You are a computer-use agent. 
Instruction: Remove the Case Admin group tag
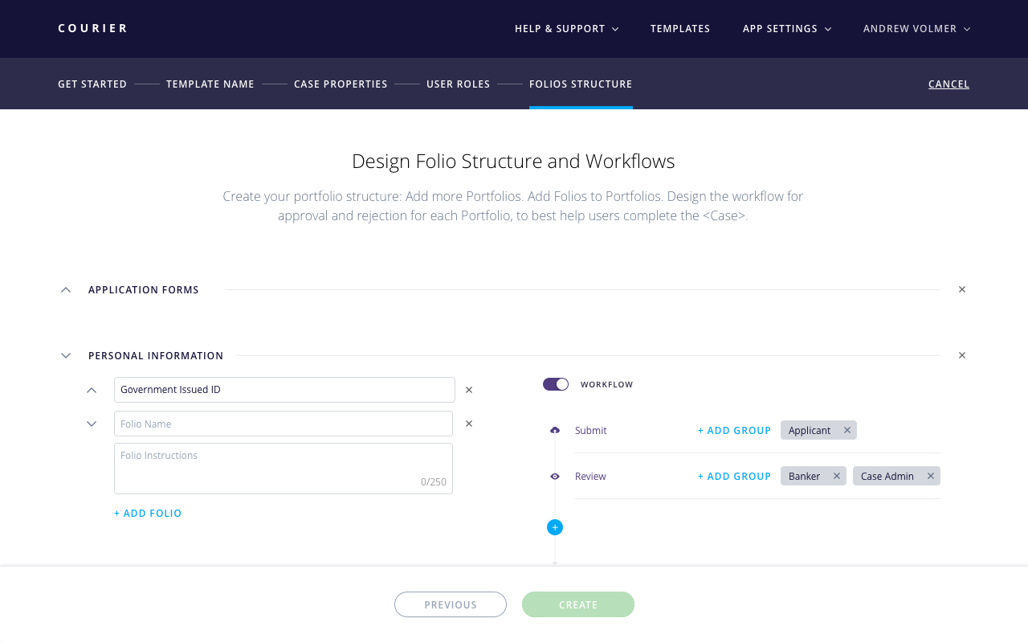click(x=930, y=477)
